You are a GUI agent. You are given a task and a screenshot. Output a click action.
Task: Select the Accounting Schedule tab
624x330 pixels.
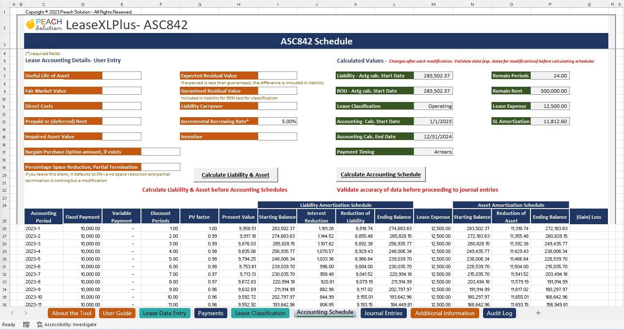[325, 312]
